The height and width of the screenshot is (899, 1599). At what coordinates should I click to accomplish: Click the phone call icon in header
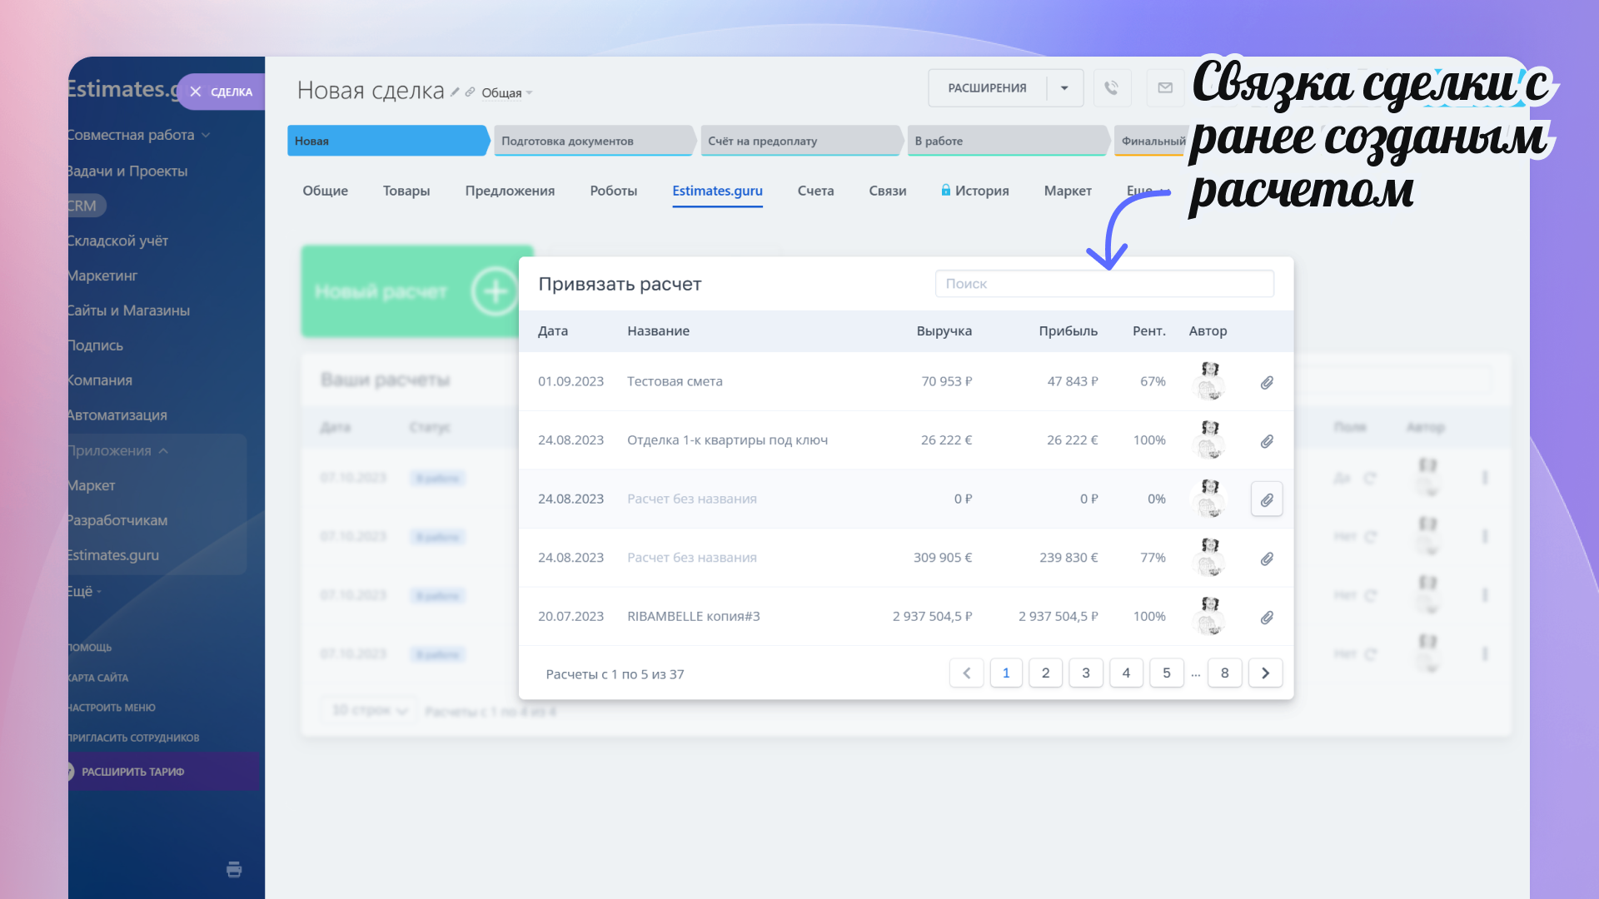(1111, 88)
